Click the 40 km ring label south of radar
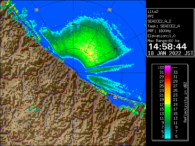The height and width of the screenshot is (146, 195). [x=73, y=122]
